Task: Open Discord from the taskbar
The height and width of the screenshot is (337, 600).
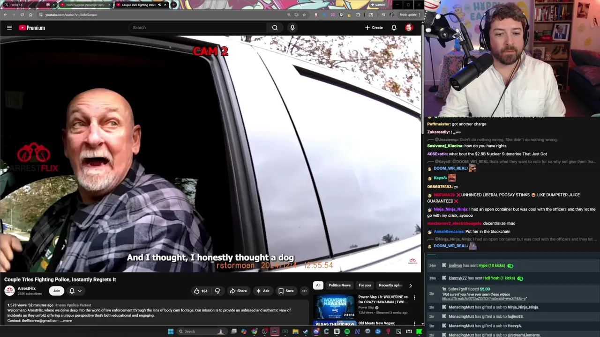Action: click(x=316, y=331)
